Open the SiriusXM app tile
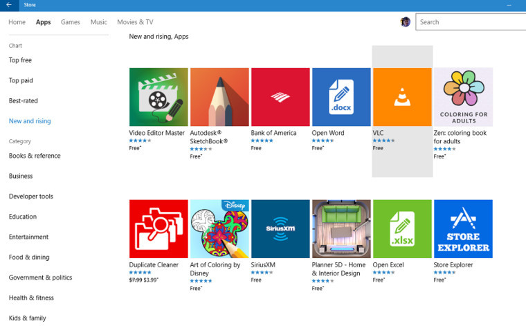Screen dimensions: 526x326 280,228
